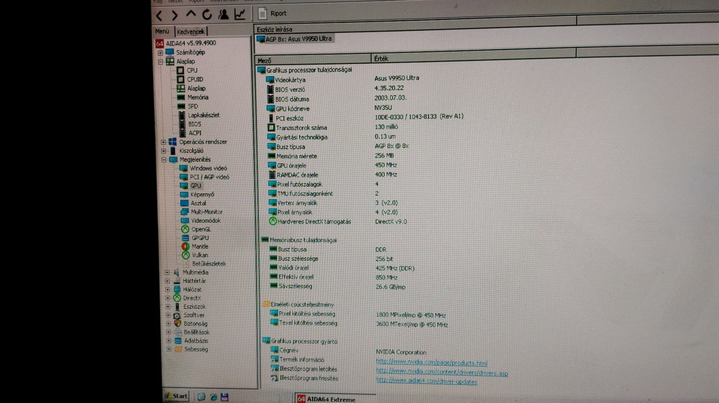Expand the DirectX node
Screen dimensions: 719x403
[x=168, y=298]
